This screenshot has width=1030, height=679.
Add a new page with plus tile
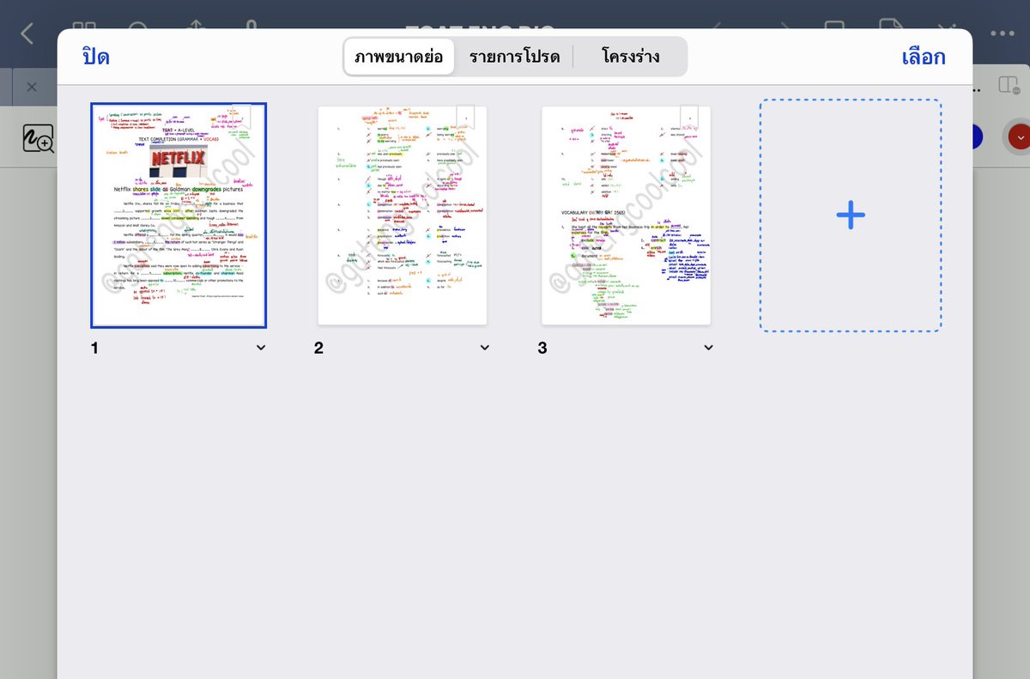(x=851, y=215)
